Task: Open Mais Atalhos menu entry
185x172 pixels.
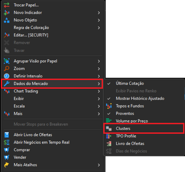Action: coord(53,165)
